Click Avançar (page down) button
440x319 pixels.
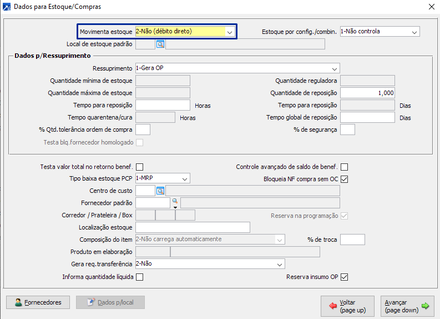click(x=407, y=306)
